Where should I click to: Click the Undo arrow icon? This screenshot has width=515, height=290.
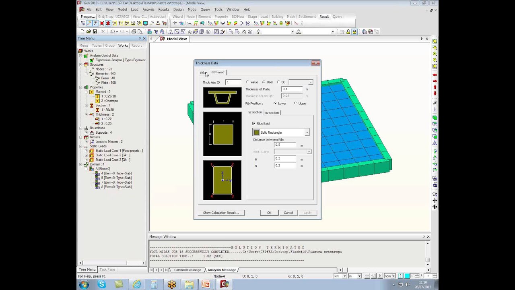[x=112, y=31]
